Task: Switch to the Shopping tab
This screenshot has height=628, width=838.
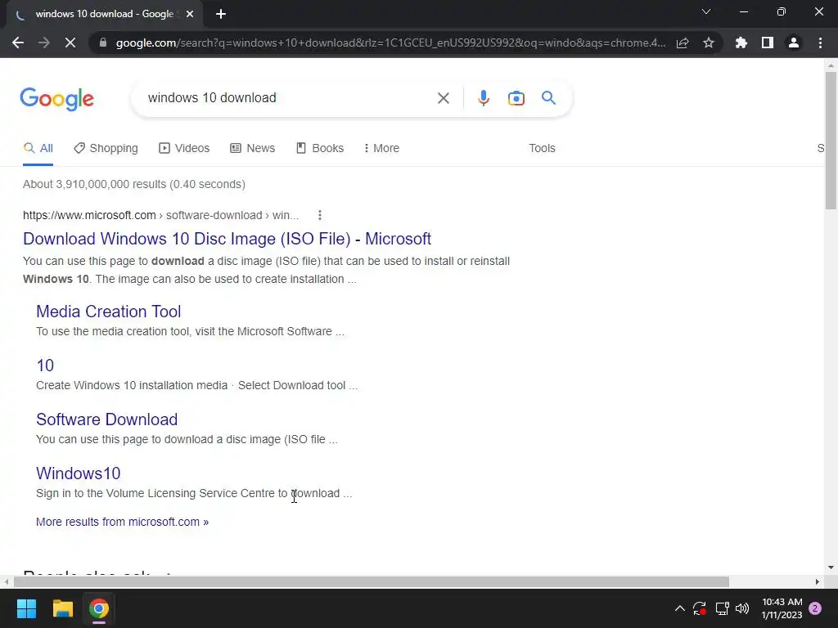Action: point(106,149)
